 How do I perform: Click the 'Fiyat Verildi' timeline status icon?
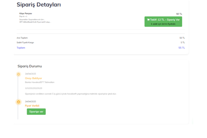coord(19,102)
